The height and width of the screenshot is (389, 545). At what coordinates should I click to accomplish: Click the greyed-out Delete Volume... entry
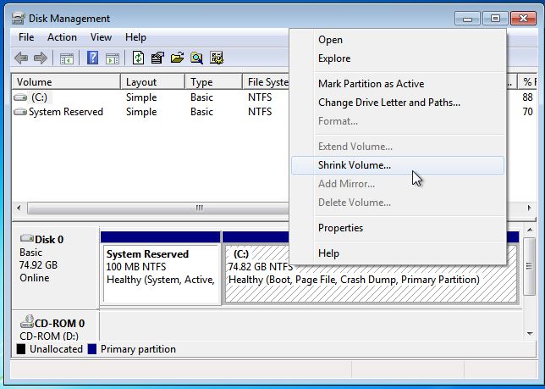click(398, 203)
